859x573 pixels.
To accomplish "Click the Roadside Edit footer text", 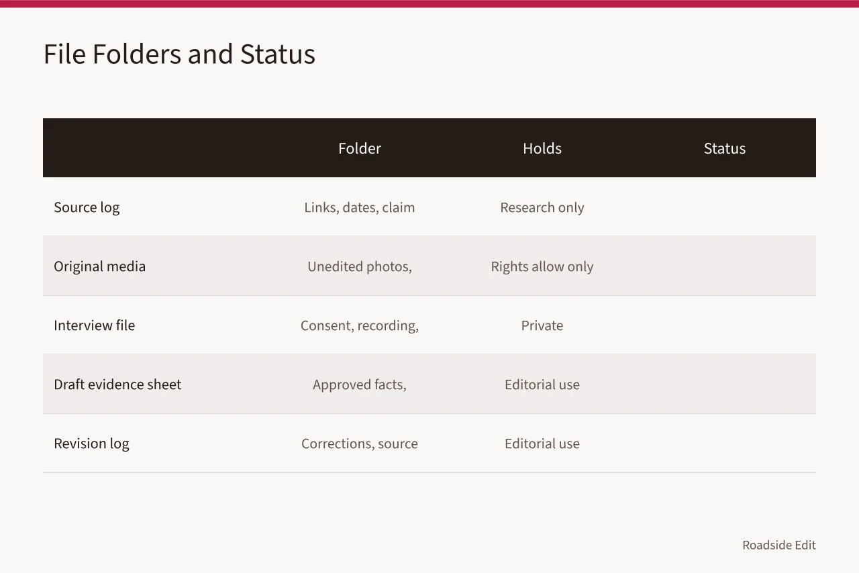I will click(779, 545).
